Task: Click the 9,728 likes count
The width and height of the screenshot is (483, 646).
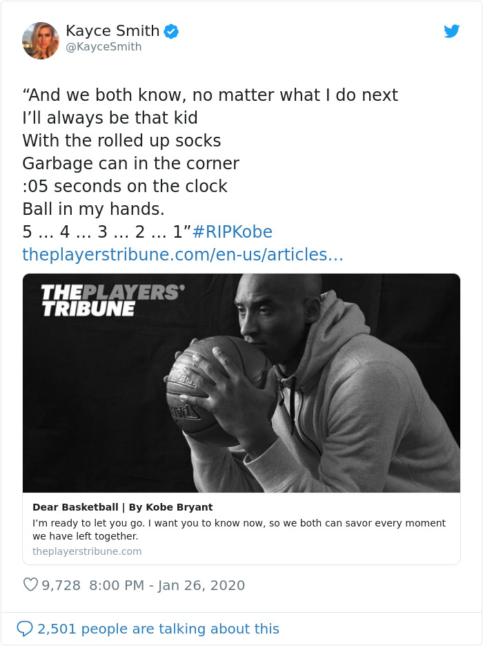Action: tap(62, 585)
